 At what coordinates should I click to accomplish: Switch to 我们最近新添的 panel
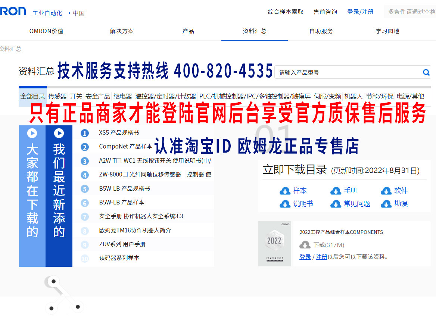59,196
